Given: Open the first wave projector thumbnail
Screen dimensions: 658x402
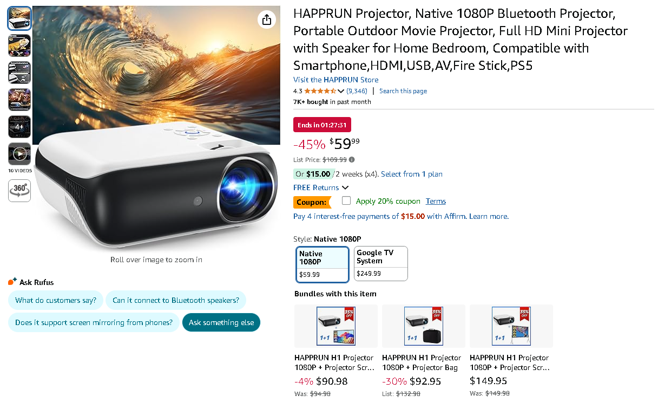Looking at the screenshot, I should point(19,18).
